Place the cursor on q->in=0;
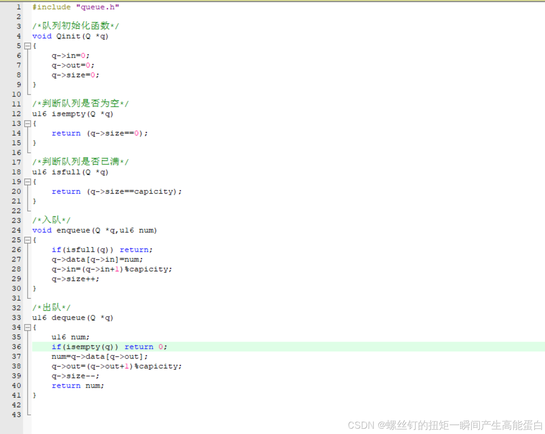 coord(71,56)
